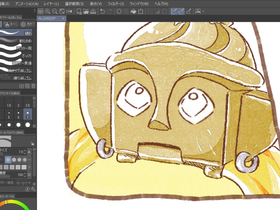
Task: Toggle snap to special ruler
Action: point(181,12)
